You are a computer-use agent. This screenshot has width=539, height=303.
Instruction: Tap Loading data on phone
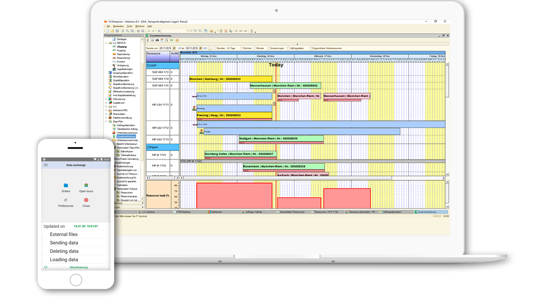coord(64,260)
